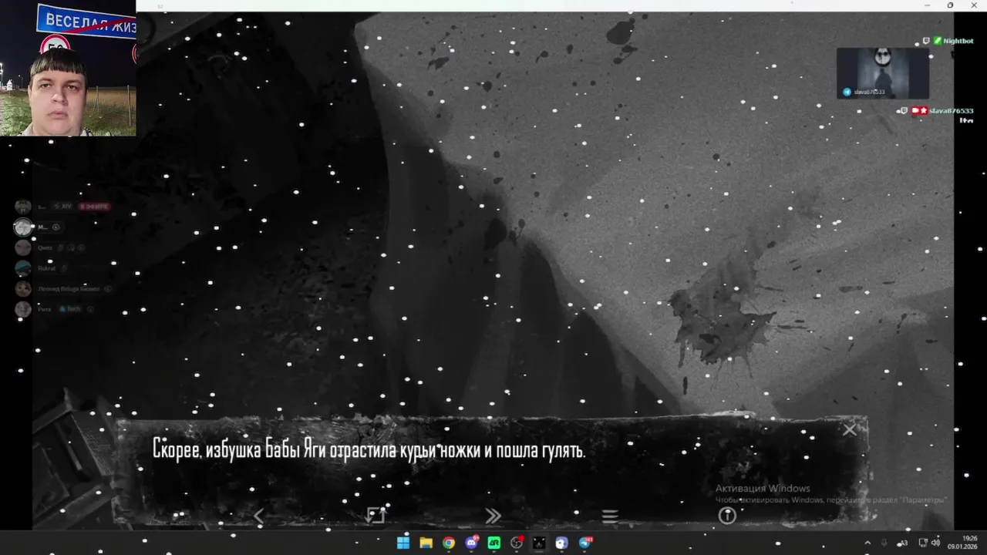Click the Telegram icon in stream thumbnail
987x555 pixels.
tap(847, 92)
